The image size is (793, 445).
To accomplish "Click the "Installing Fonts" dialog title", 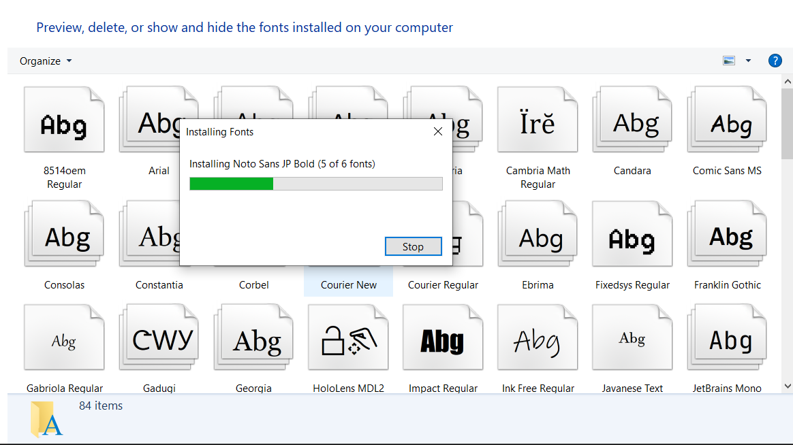I will click(219, 132).
